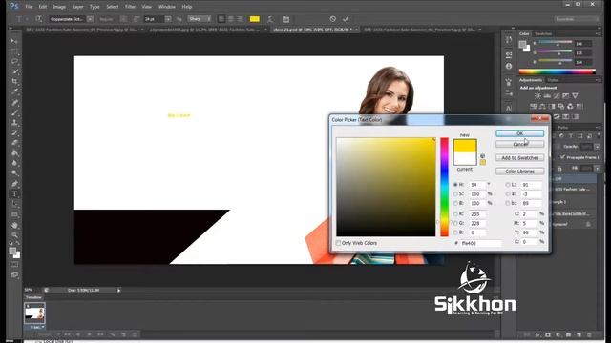The height and width of the screenshot is (343, 611).
Task: Cancel the text edit in the options bar
Action: point(332,19)
